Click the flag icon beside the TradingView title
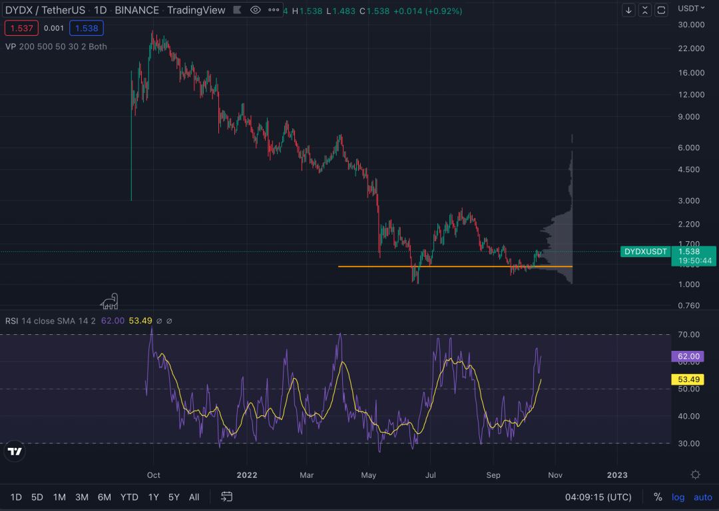 point(237,9)
